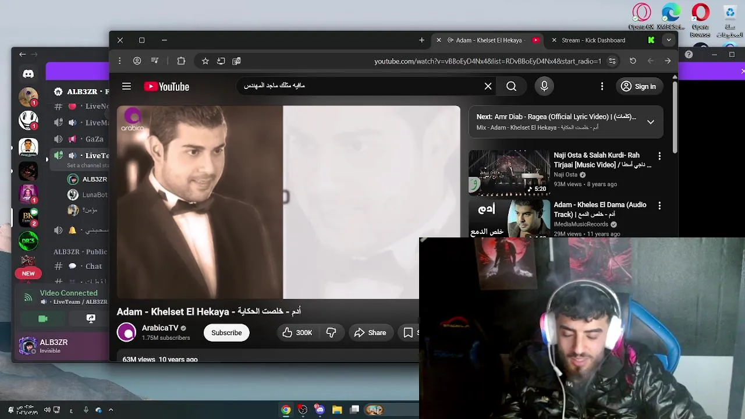Subscribe to ArabicaTV channel
Image resolution: width=745 pixels, height=419 pixels.
coord(226,333)
